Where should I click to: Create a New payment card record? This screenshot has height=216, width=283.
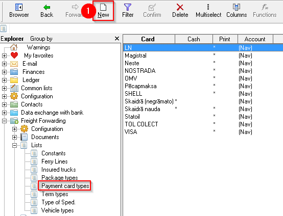pos(103,11)
